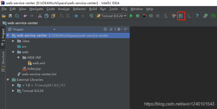
Task: Open Settings via the wrench icon
Action: coord(174,16)
